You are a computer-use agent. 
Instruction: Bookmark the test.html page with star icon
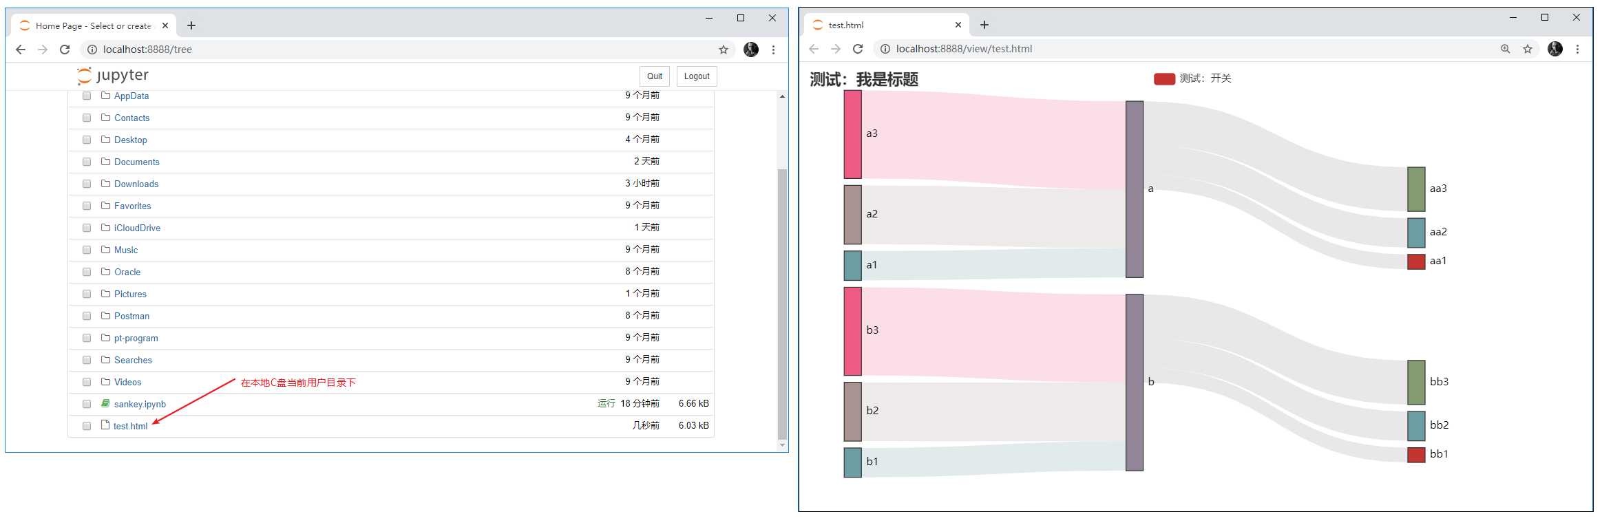1527,49
